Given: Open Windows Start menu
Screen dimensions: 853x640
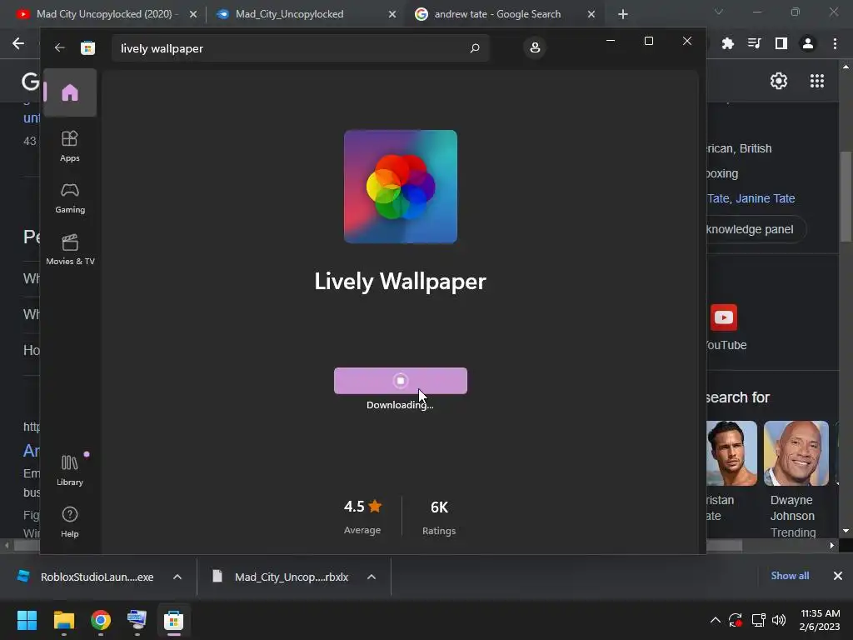Looking at the screenshot, I should [27, 620].
